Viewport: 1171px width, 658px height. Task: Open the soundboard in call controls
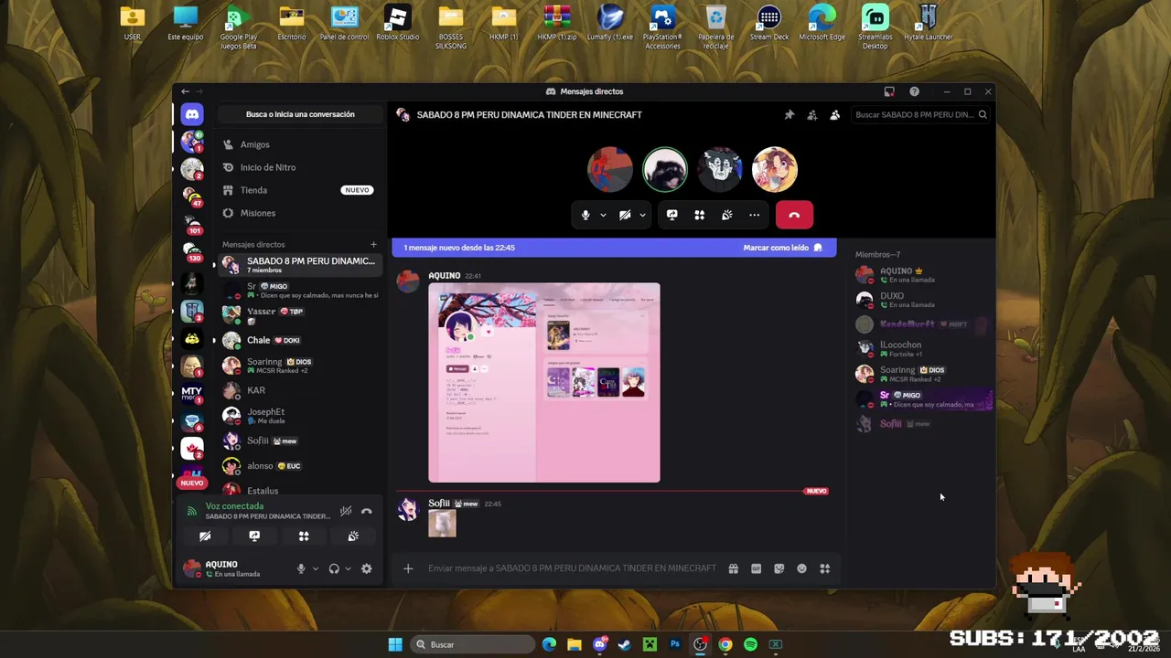pyautogui.click(x=726, y=215)
